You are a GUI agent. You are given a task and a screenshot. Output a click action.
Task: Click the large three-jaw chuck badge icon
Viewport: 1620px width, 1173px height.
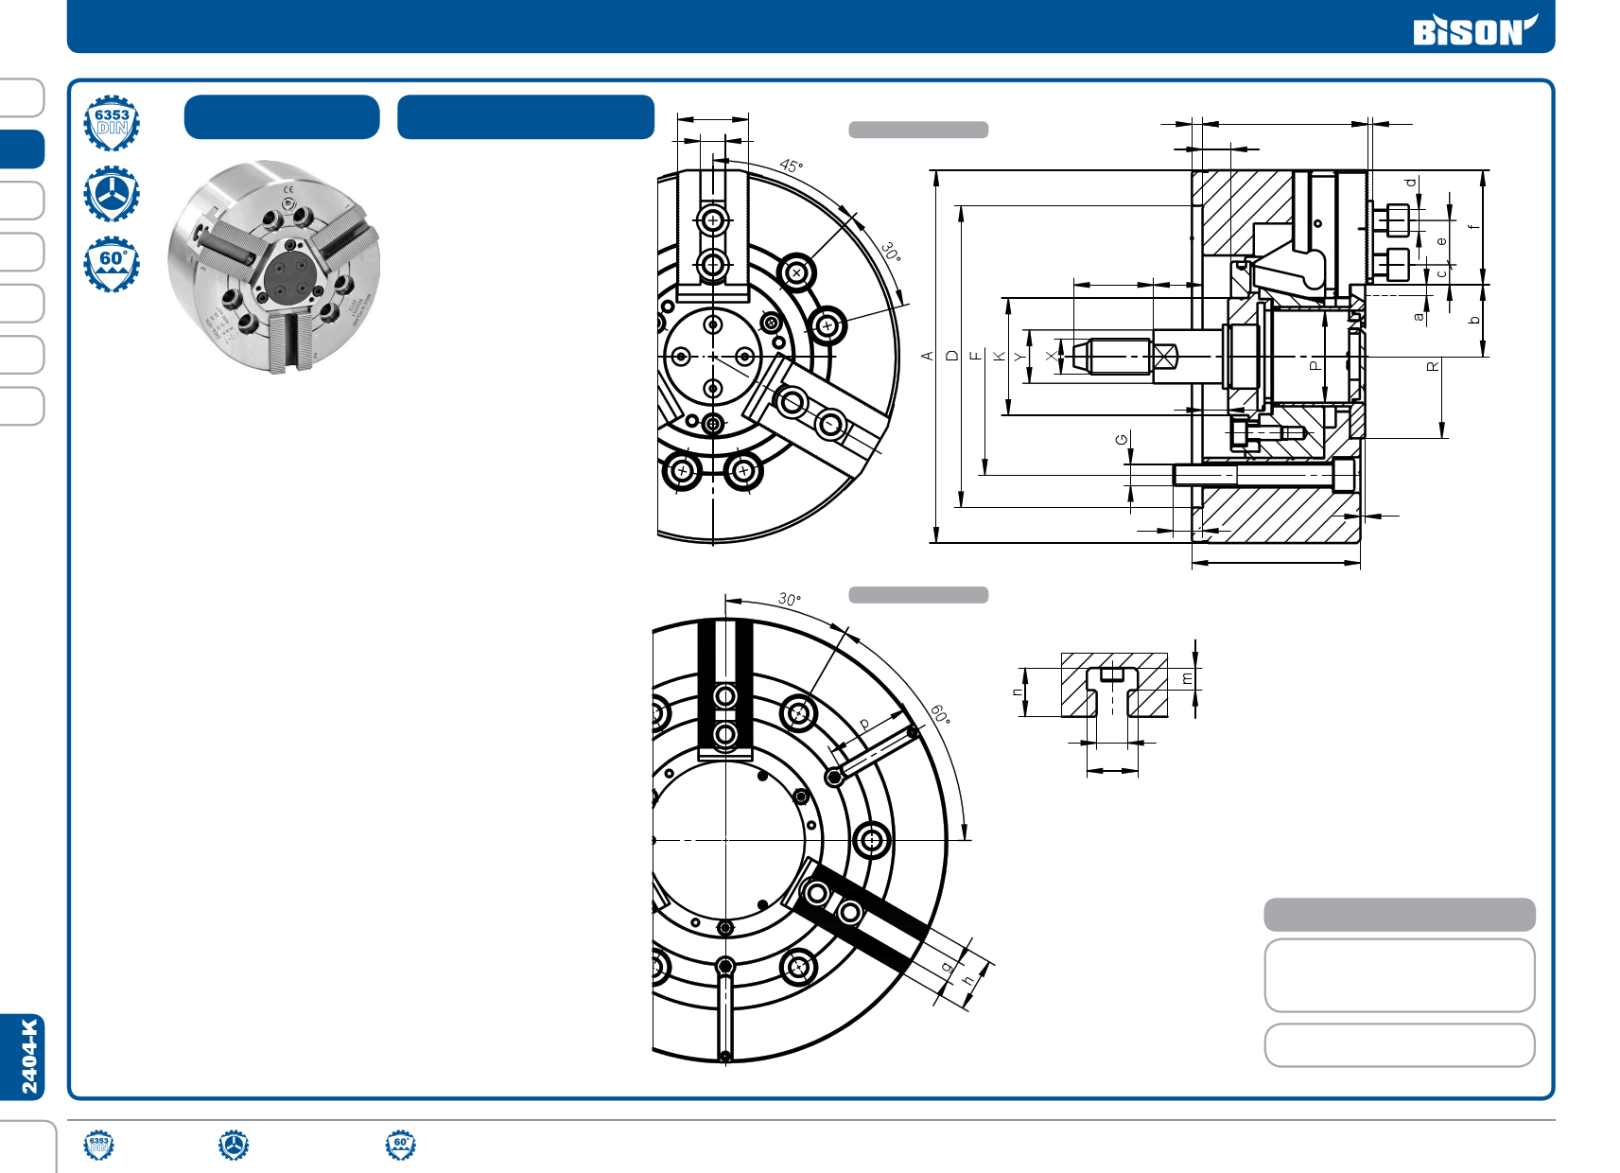[112, 194]
